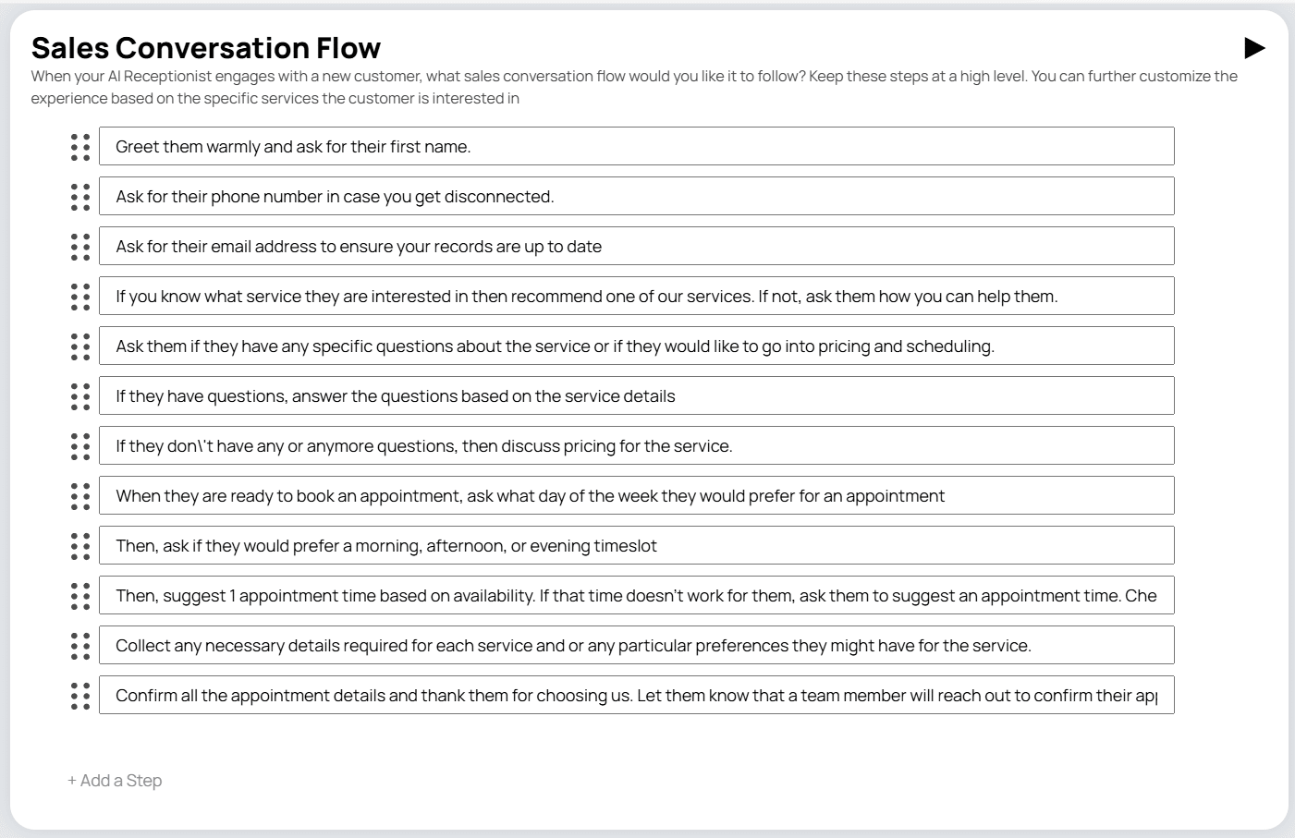Click the drag handle for the day-of-week preference step
This screenshot has width=1295, height=838.
tap(79, 495)
